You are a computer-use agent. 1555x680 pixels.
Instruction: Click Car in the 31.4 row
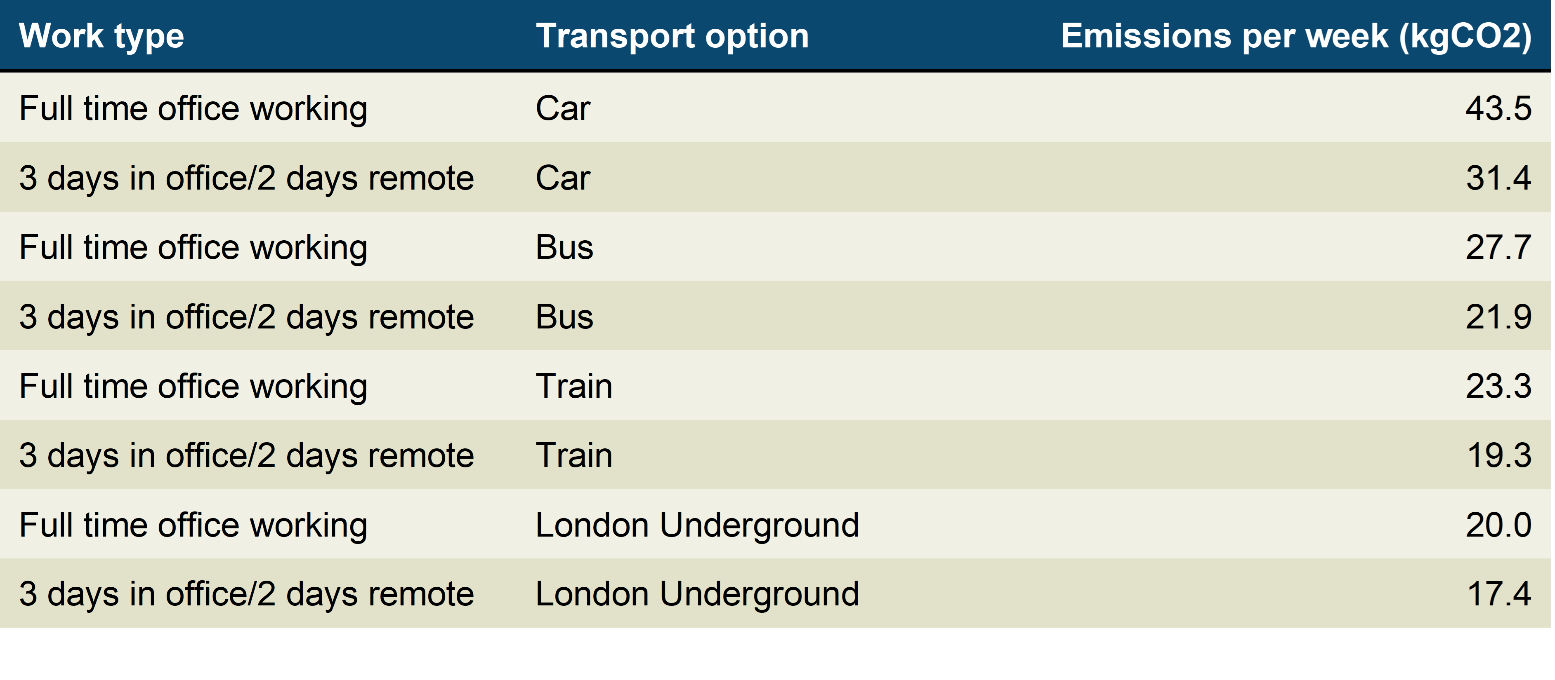(x=563, y=178)
